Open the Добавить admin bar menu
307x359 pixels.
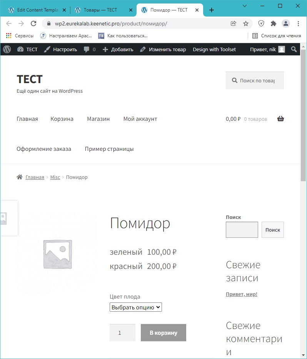pyautogui.click(x=118, y=49)
